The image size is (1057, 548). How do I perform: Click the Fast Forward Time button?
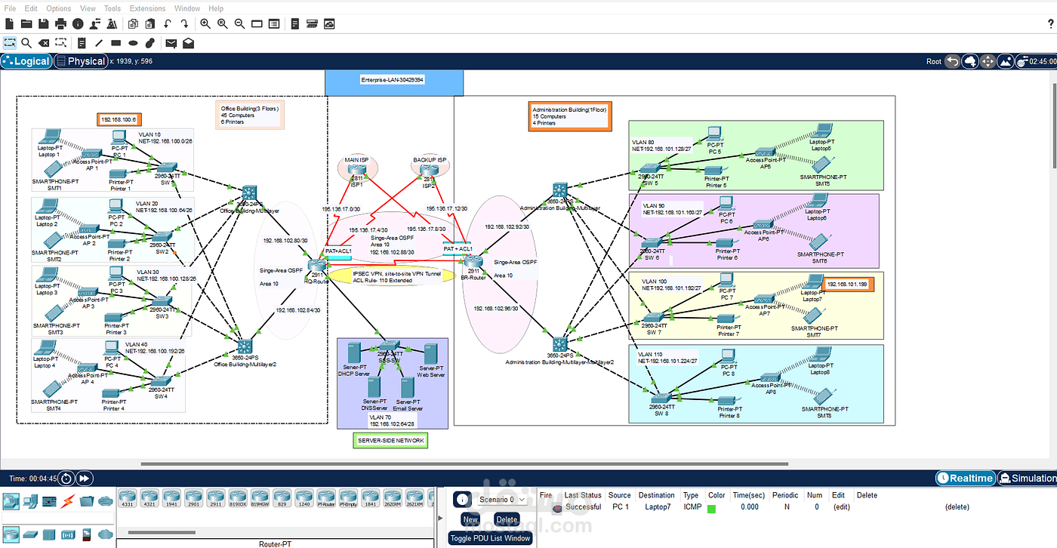click(85, 478)
